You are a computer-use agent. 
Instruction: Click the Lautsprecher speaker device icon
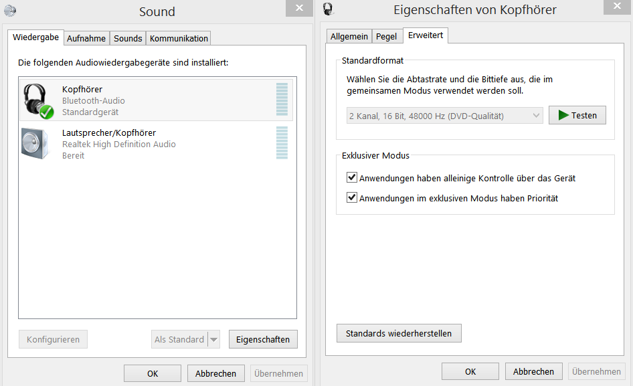pos(35,143)
